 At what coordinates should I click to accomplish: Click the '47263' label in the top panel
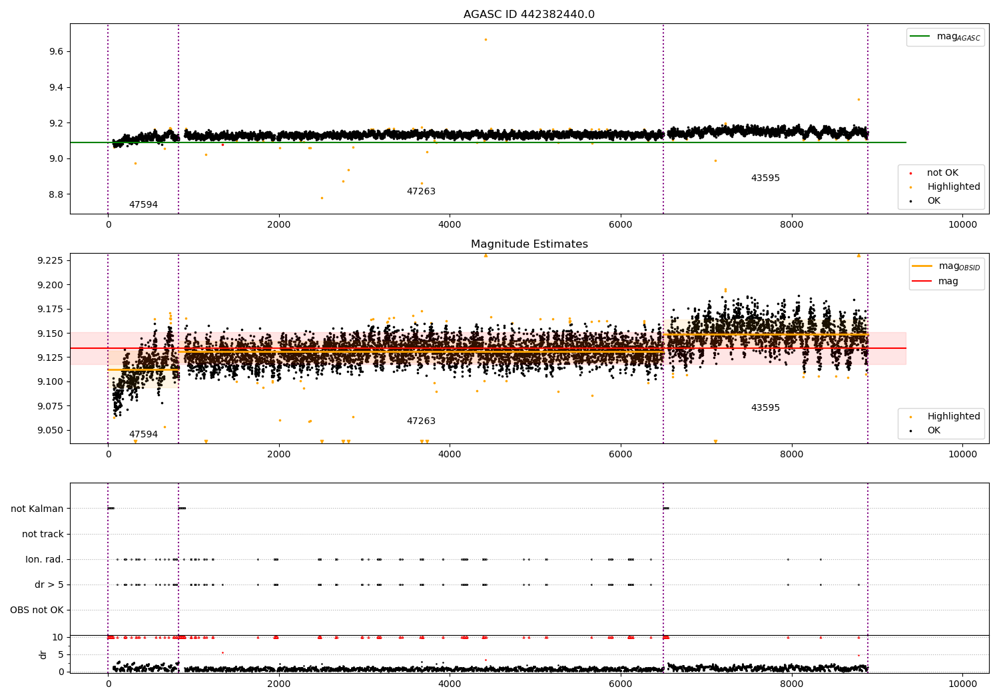click(421, 192)
